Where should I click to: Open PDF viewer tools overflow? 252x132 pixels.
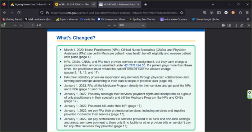pos(249,25)
